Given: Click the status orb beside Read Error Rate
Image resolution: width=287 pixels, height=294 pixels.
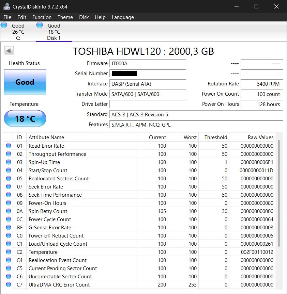Looking at the screenshot, I should click(x=9, y=146).
